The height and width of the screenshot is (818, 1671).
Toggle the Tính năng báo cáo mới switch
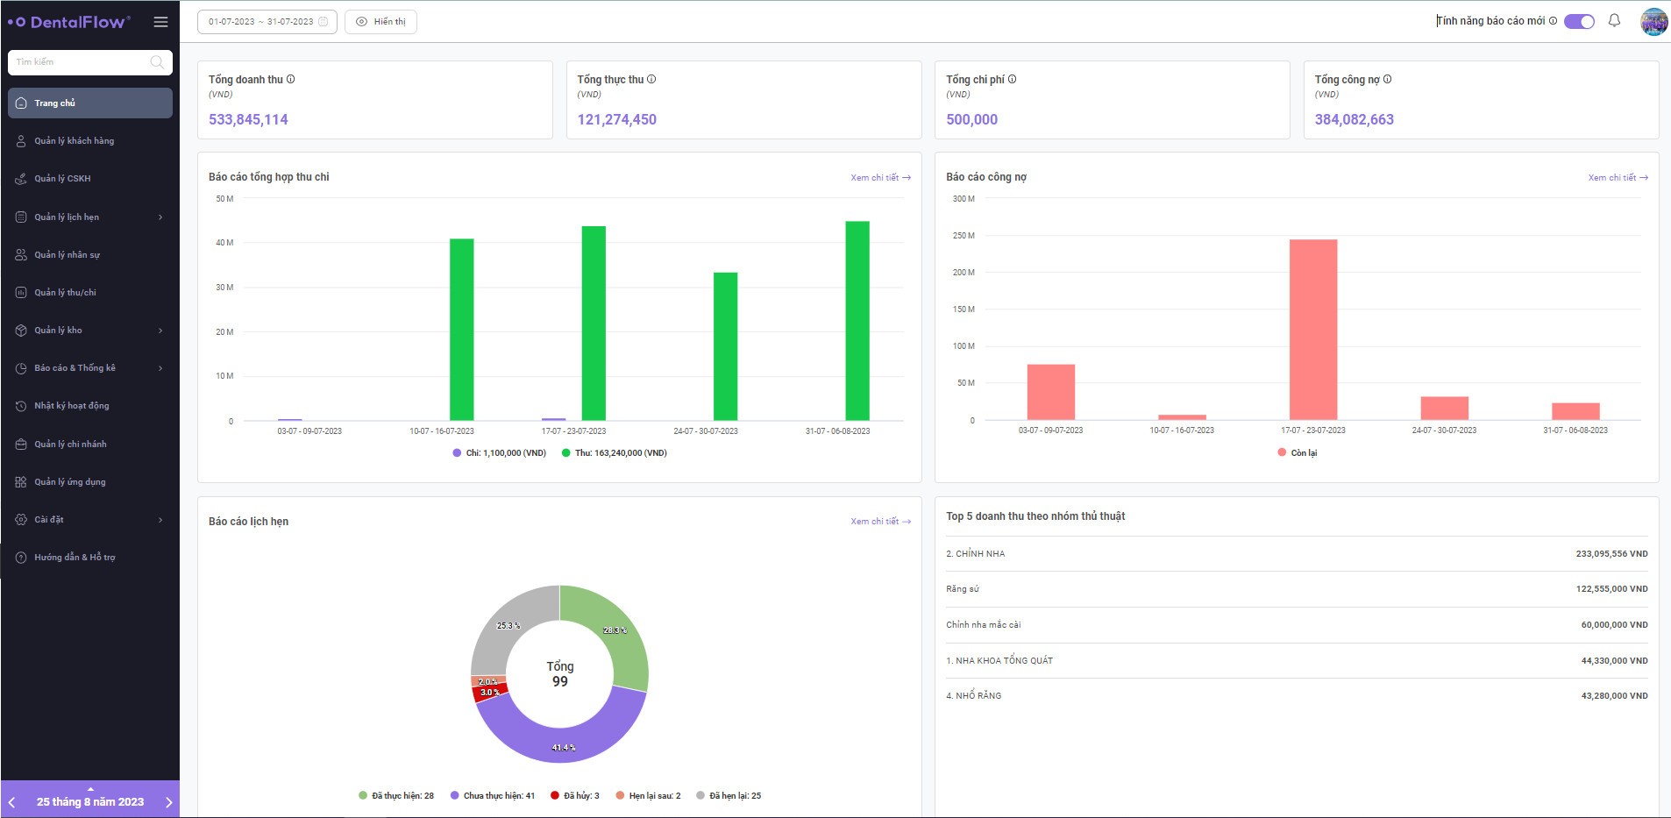coord(1579,21)
